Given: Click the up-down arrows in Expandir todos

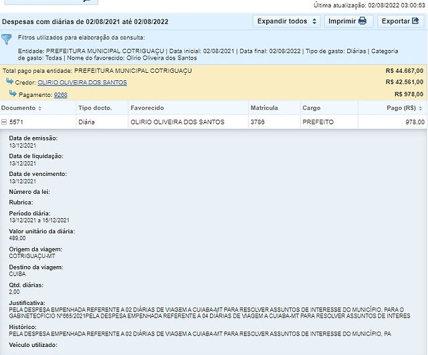Looking at the screenshot, I should [x=314, y=21].
